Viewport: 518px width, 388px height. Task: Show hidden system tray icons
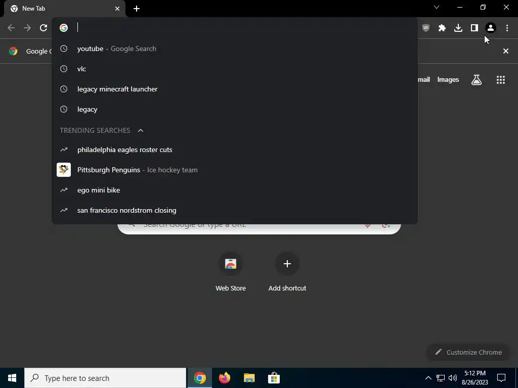coord(428,378)
